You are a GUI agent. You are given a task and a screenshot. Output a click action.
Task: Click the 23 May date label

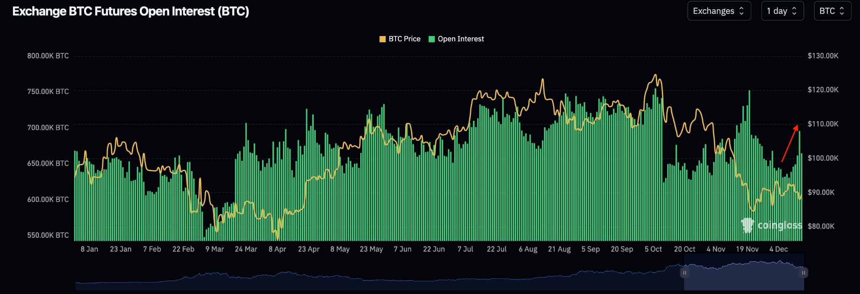pos(371,249)
